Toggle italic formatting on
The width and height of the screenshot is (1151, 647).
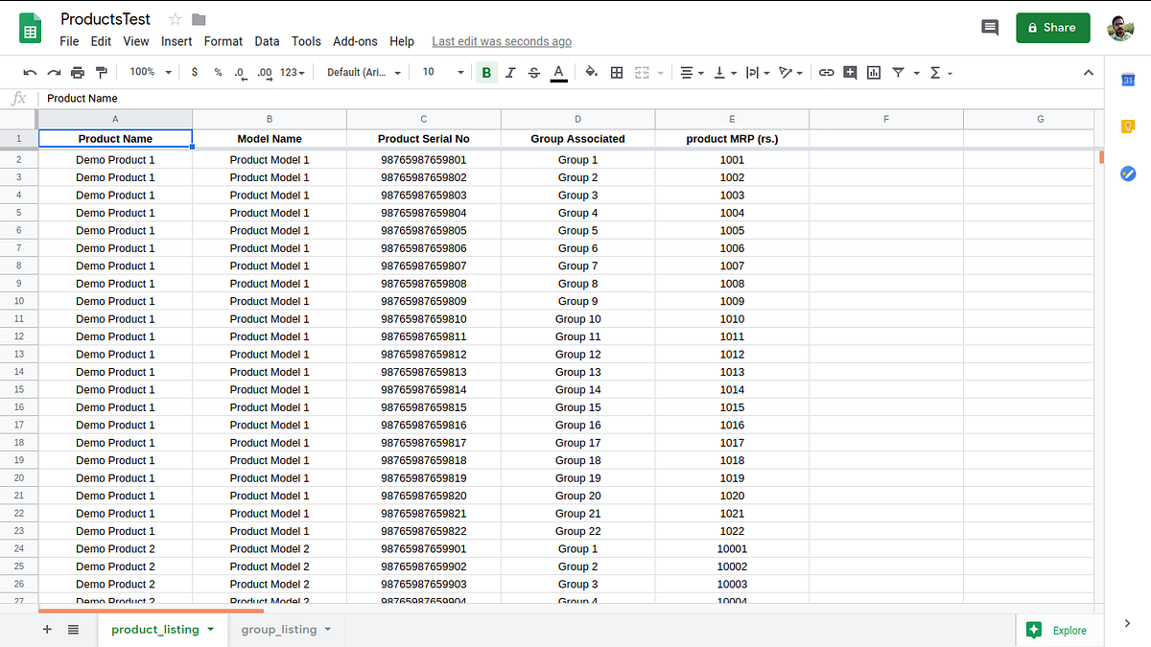[x=510, y=72]
